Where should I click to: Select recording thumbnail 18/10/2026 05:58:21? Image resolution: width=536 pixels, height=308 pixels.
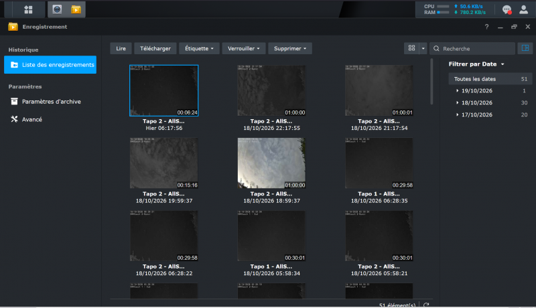(x=379, y=236)
